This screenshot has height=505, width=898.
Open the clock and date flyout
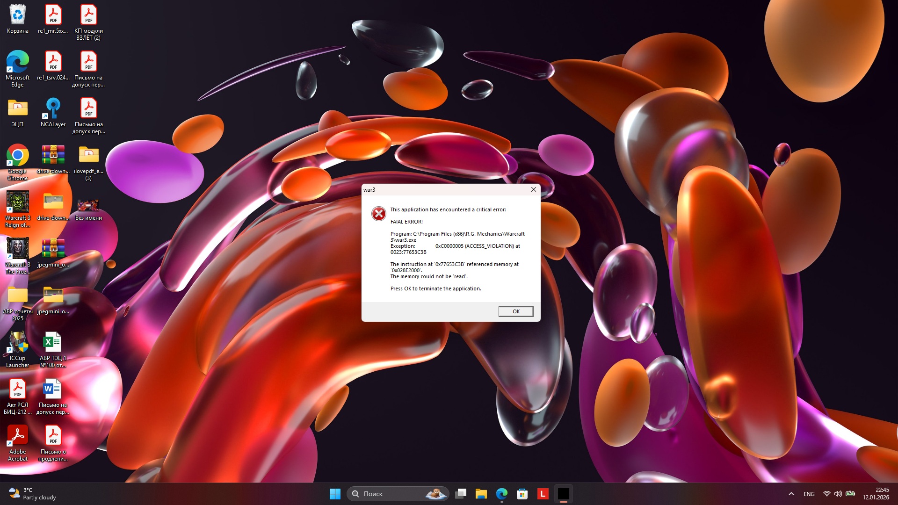click(x=876, y=494)
